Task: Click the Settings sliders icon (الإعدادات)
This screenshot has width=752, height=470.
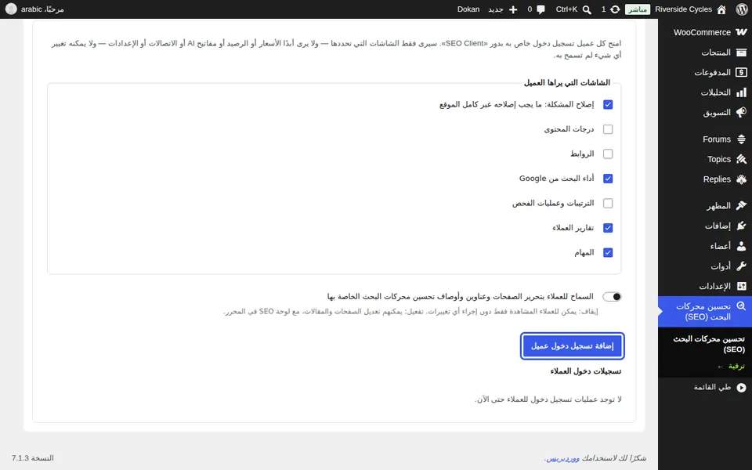Action: click(741, 287)
